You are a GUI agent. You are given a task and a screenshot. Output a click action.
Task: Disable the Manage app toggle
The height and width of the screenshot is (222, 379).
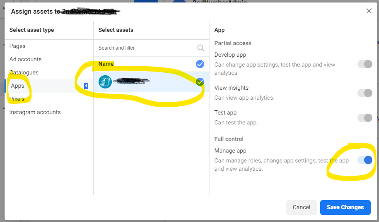click(x=365, y=160)
